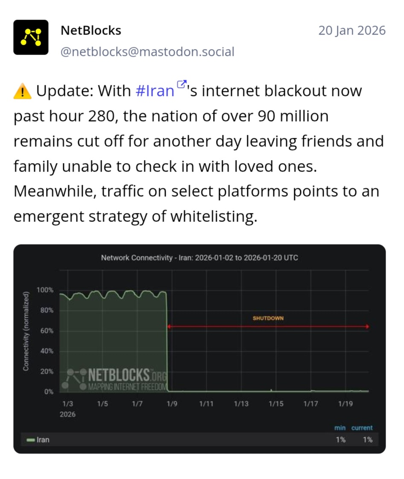This screenshot has width=404, height=479.
Task: Click the warning emoji before Update
Action: (23, 91)
